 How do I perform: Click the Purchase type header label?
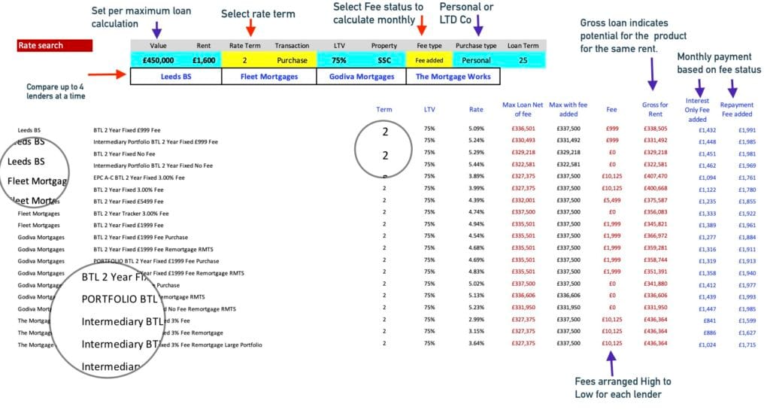[x=476, y=46]
